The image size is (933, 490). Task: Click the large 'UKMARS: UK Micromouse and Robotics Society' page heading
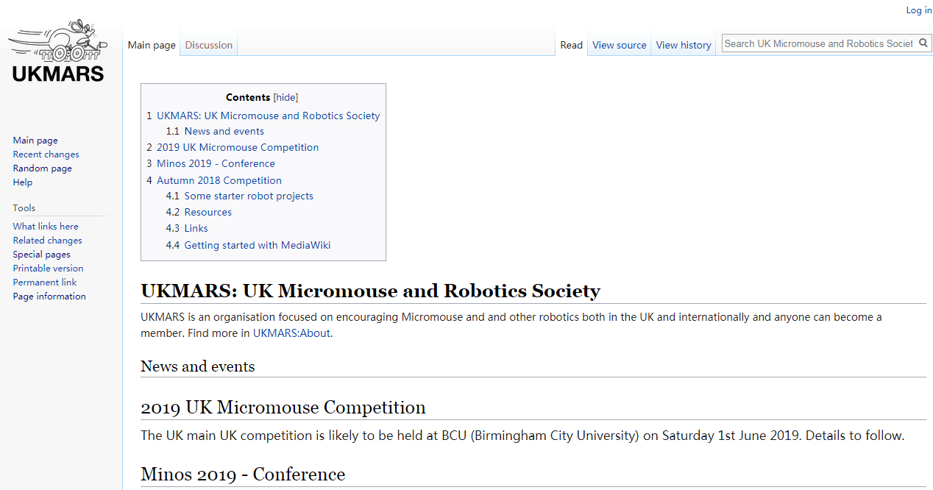point(371,291)
